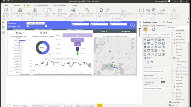
Task: Open the Data view in the left sidebar
Action: point(3,27)
